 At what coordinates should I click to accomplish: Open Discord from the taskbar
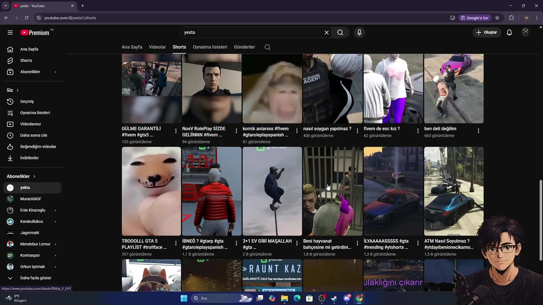347,298
